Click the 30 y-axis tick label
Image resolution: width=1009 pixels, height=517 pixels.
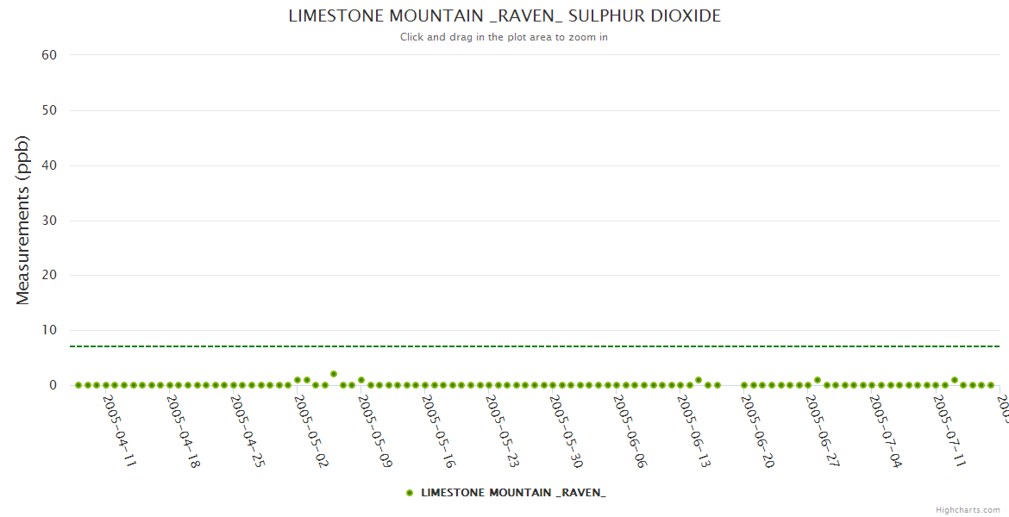(x=49, y=221)
